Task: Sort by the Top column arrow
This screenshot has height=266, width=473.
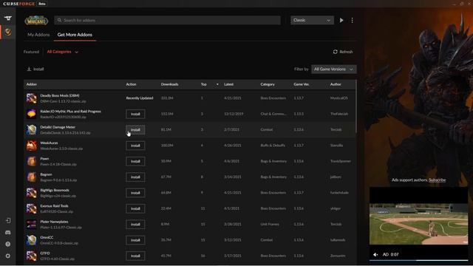Action: coord(217,84)
